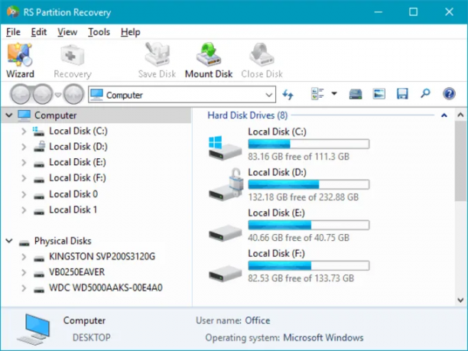Select WDC WD5000AAKS-00E4A0 disk
Screen dimensions: 468x351
(x=106, y=288)
